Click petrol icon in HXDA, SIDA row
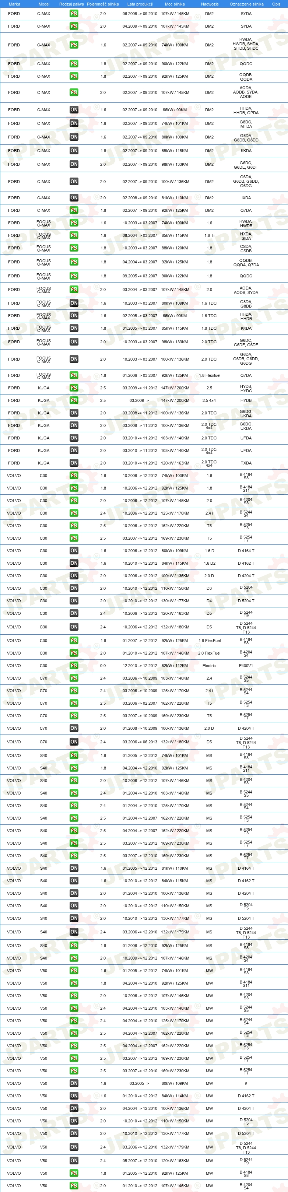The image size is (288, 1192). click(74, 235)
